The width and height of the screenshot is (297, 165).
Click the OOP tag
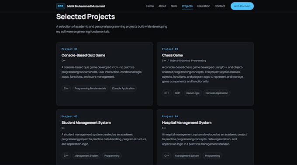click(177, 93)
